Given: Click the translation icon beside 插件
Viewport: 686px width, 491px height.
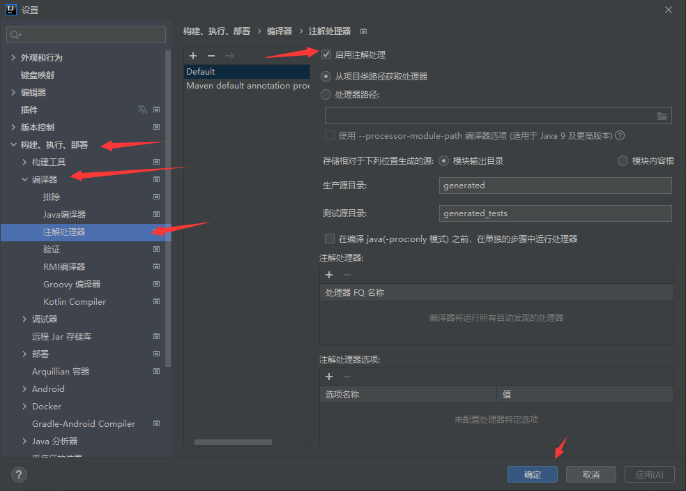Looking at the screenshot, I should pyautogui.click(x=143, y=109).
